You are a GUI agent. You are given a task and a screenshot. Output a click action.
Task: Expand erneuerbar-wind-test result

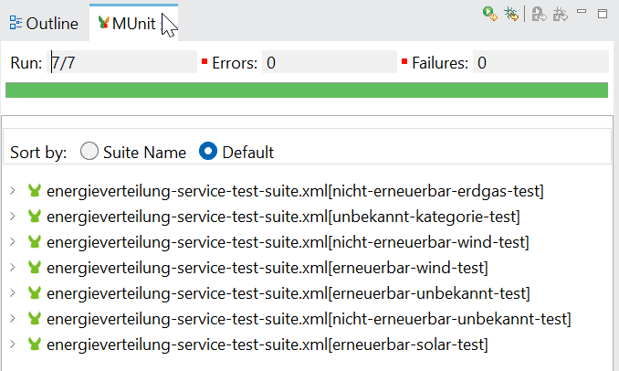click(13, 268)
